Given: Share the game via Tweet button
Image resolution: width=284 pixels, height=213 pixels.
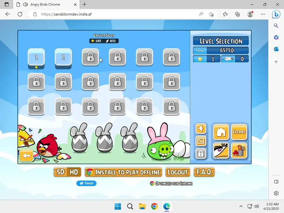Looking at the screenshot, I should pos(87,183).
